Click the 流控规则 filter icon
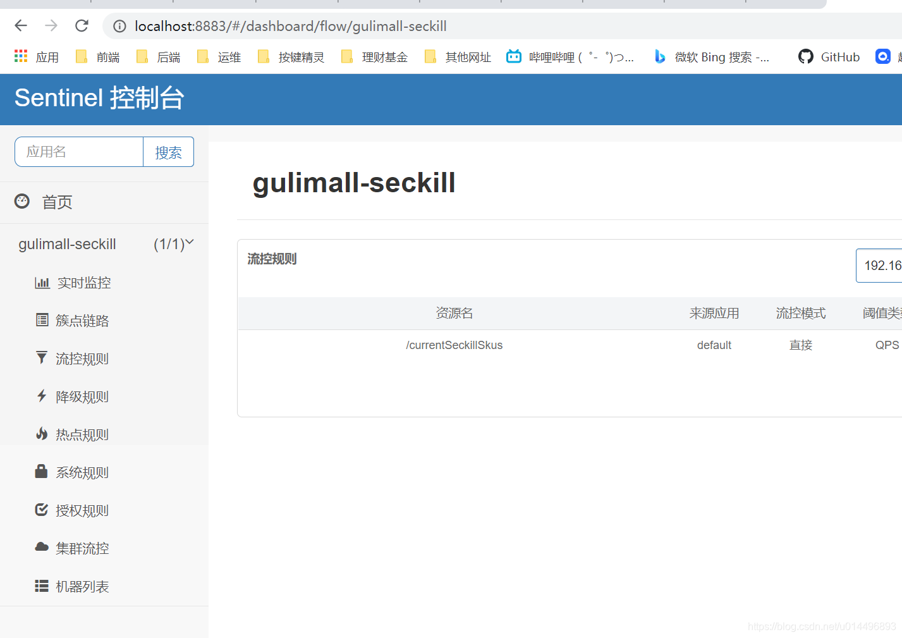The height and width of the screenshot is (638, 902). click(42, 358)
